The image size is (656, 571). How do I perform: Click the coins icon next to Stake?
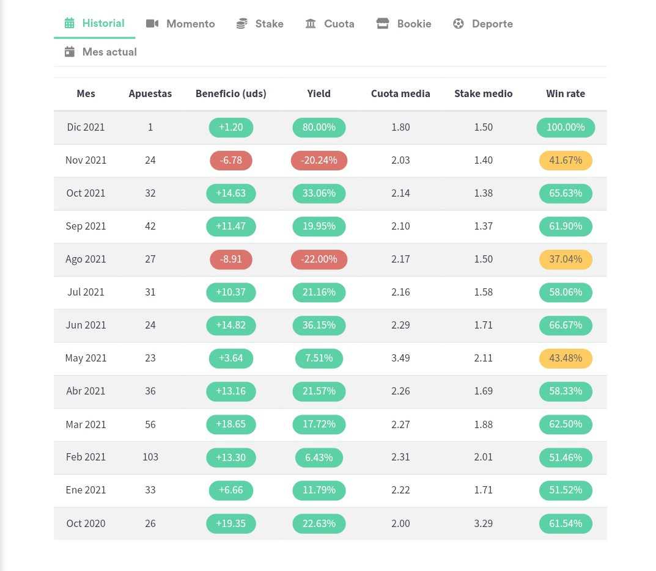[x=242, y=23]
